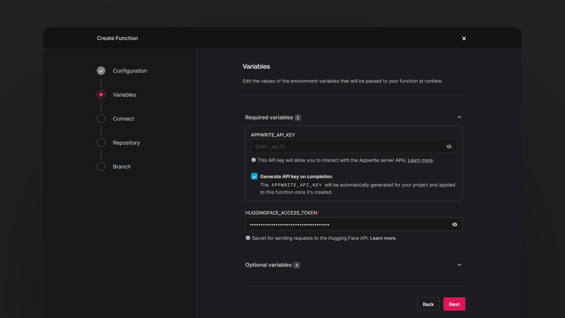Reveal the HUGGINGFACE_ACCESS_TOKEN value
The image size is (565, 318).
pos(455,224)
